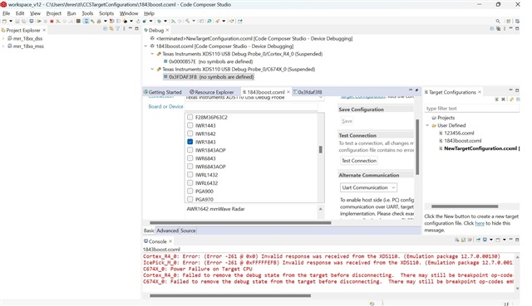Screen dimensions: 532x306
Task: Click the Test Connection button
Action: pyautogui.click(x=359, y=161)
